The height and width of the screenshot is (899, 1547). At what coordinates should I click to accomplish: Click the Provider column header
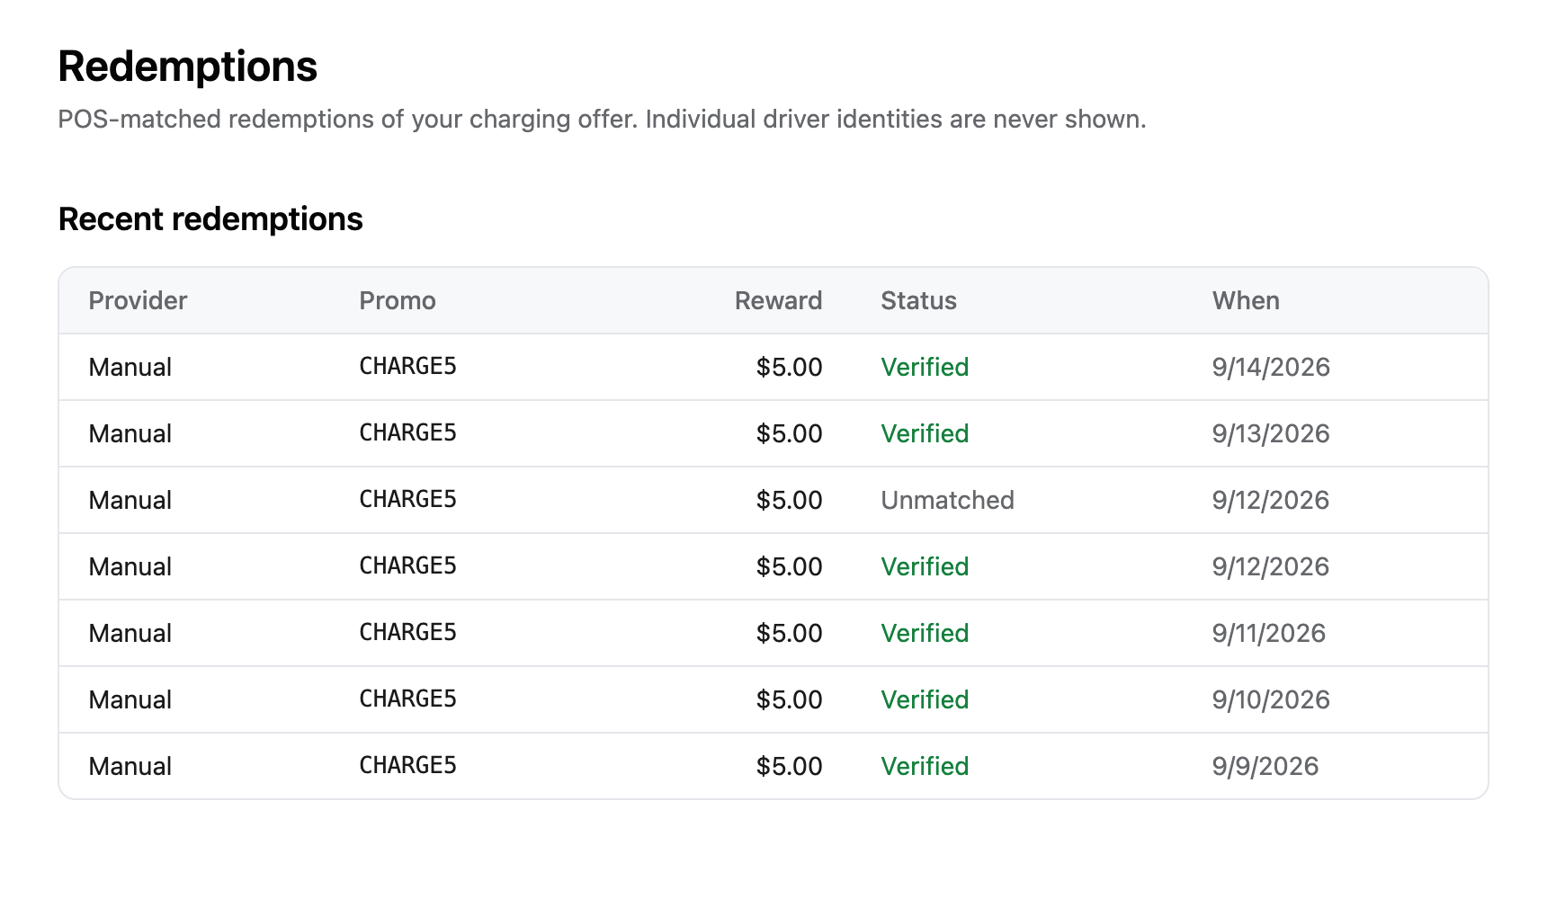pos(138,300)
